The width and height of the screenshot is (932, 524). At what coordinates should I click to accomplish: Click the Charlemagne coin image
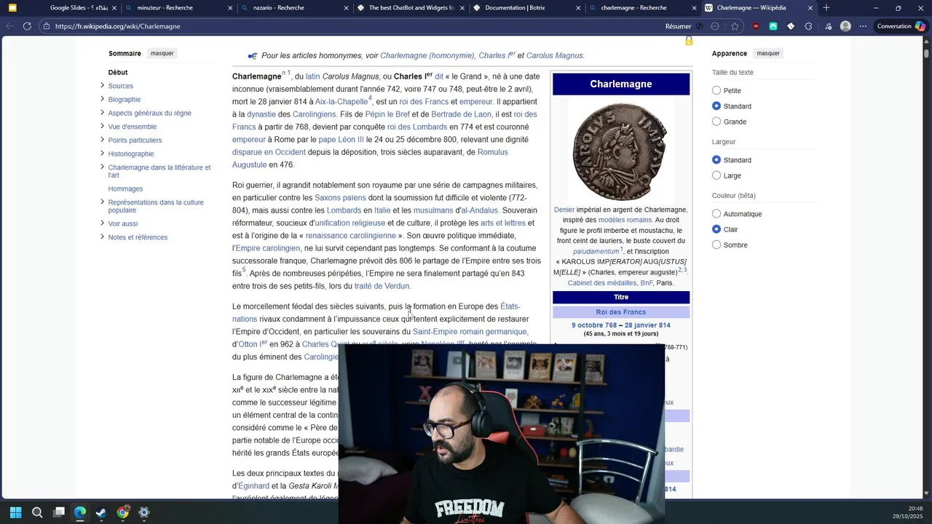click(621, 151)
